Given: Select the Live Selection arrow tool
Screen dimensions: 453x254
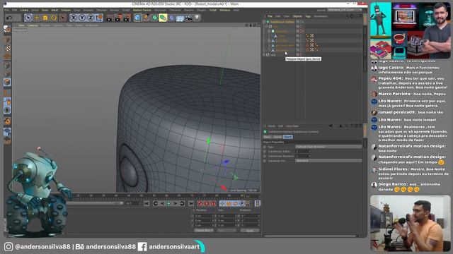Looking at the screenshot, I should tap(28, 18).
